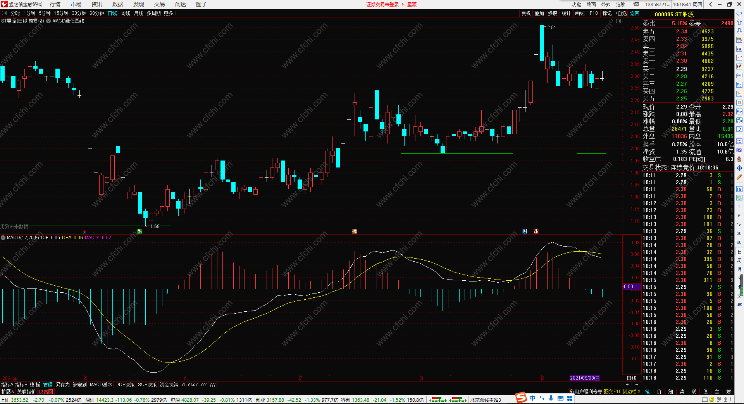Click the F12 trading icon in sidebar

point(739,112)
